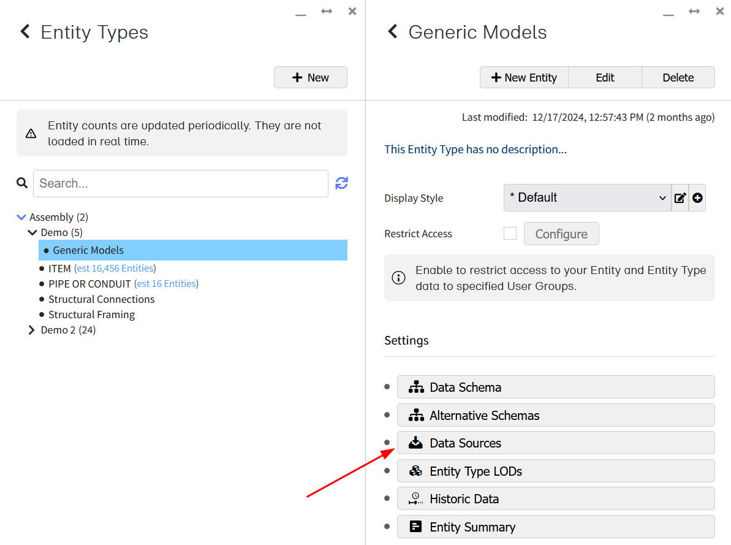Screen dimensions: 731x545
Task: Go back using Entity Types back arrow
Action: [x=25, y=32]
